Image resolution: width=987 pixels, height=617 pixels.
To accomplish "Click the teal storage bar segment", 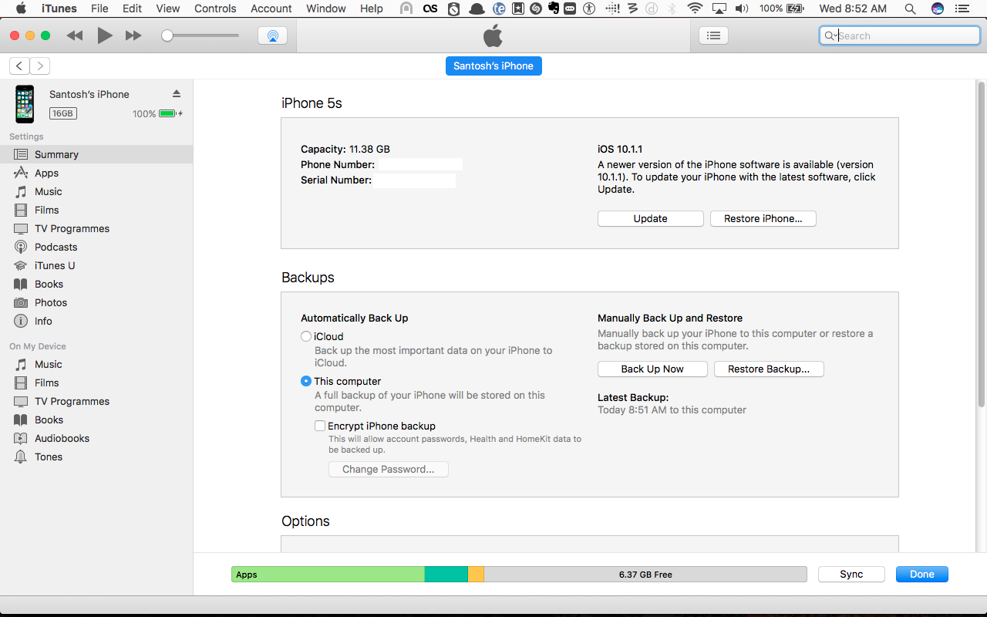I will pos(446,574).
